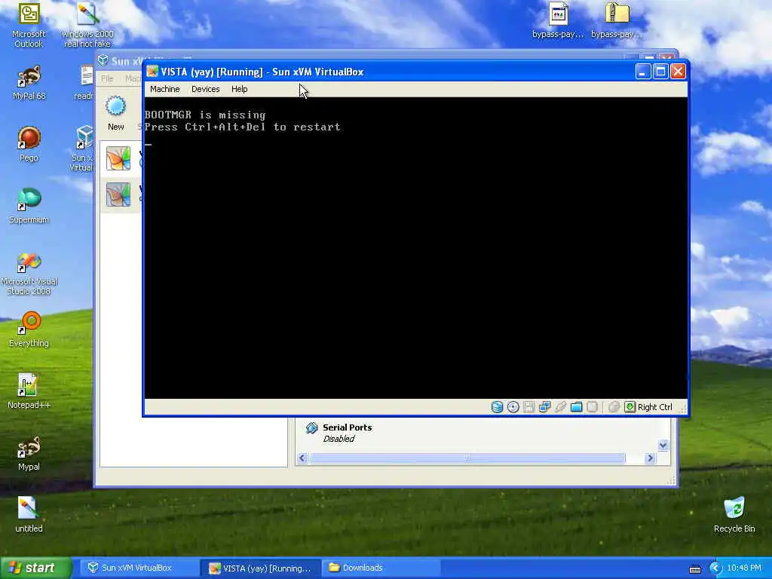Select Microsoft Visual Studio 2008 desktop icon
This screenshot has width=772, height=579.
tap(29, 274)
